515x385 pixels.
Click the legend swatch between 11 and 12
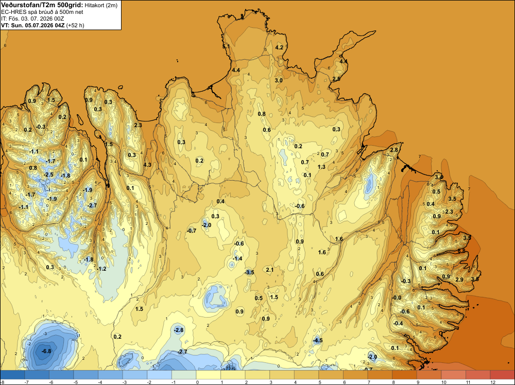point(478,375)
